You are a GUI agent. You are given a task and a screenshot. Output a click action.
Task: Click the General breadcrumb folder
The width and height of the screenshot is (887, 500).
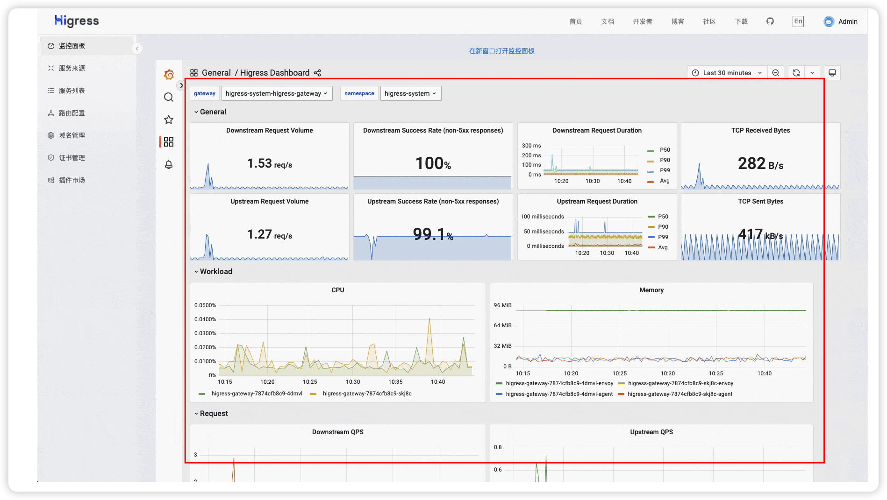pos(216,73)
